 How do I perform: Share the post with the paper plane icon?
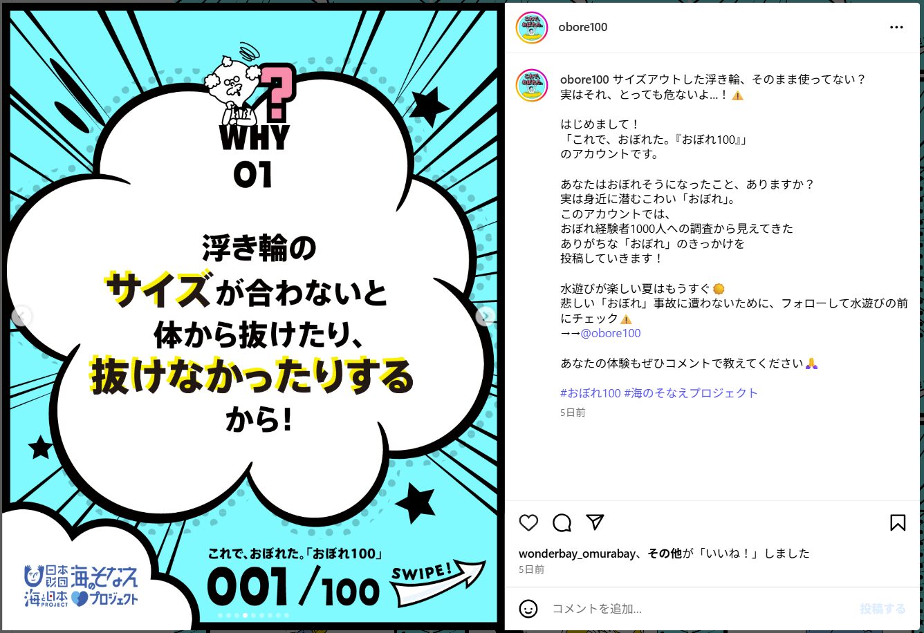[x=595, y=522]
